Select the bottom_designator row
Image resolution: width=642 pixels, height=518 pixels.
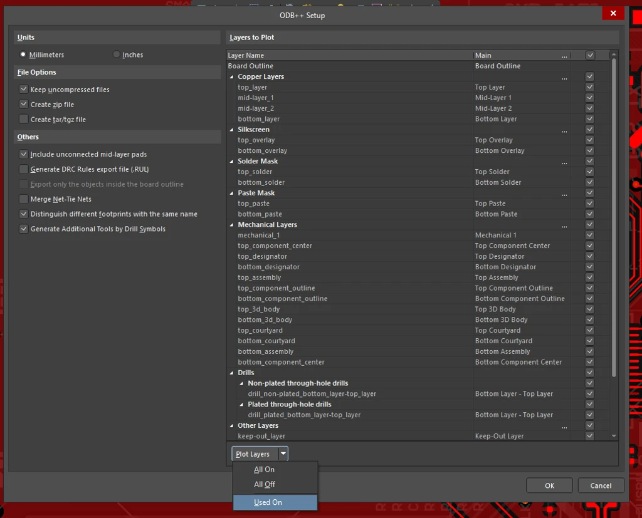coord(418,267)
